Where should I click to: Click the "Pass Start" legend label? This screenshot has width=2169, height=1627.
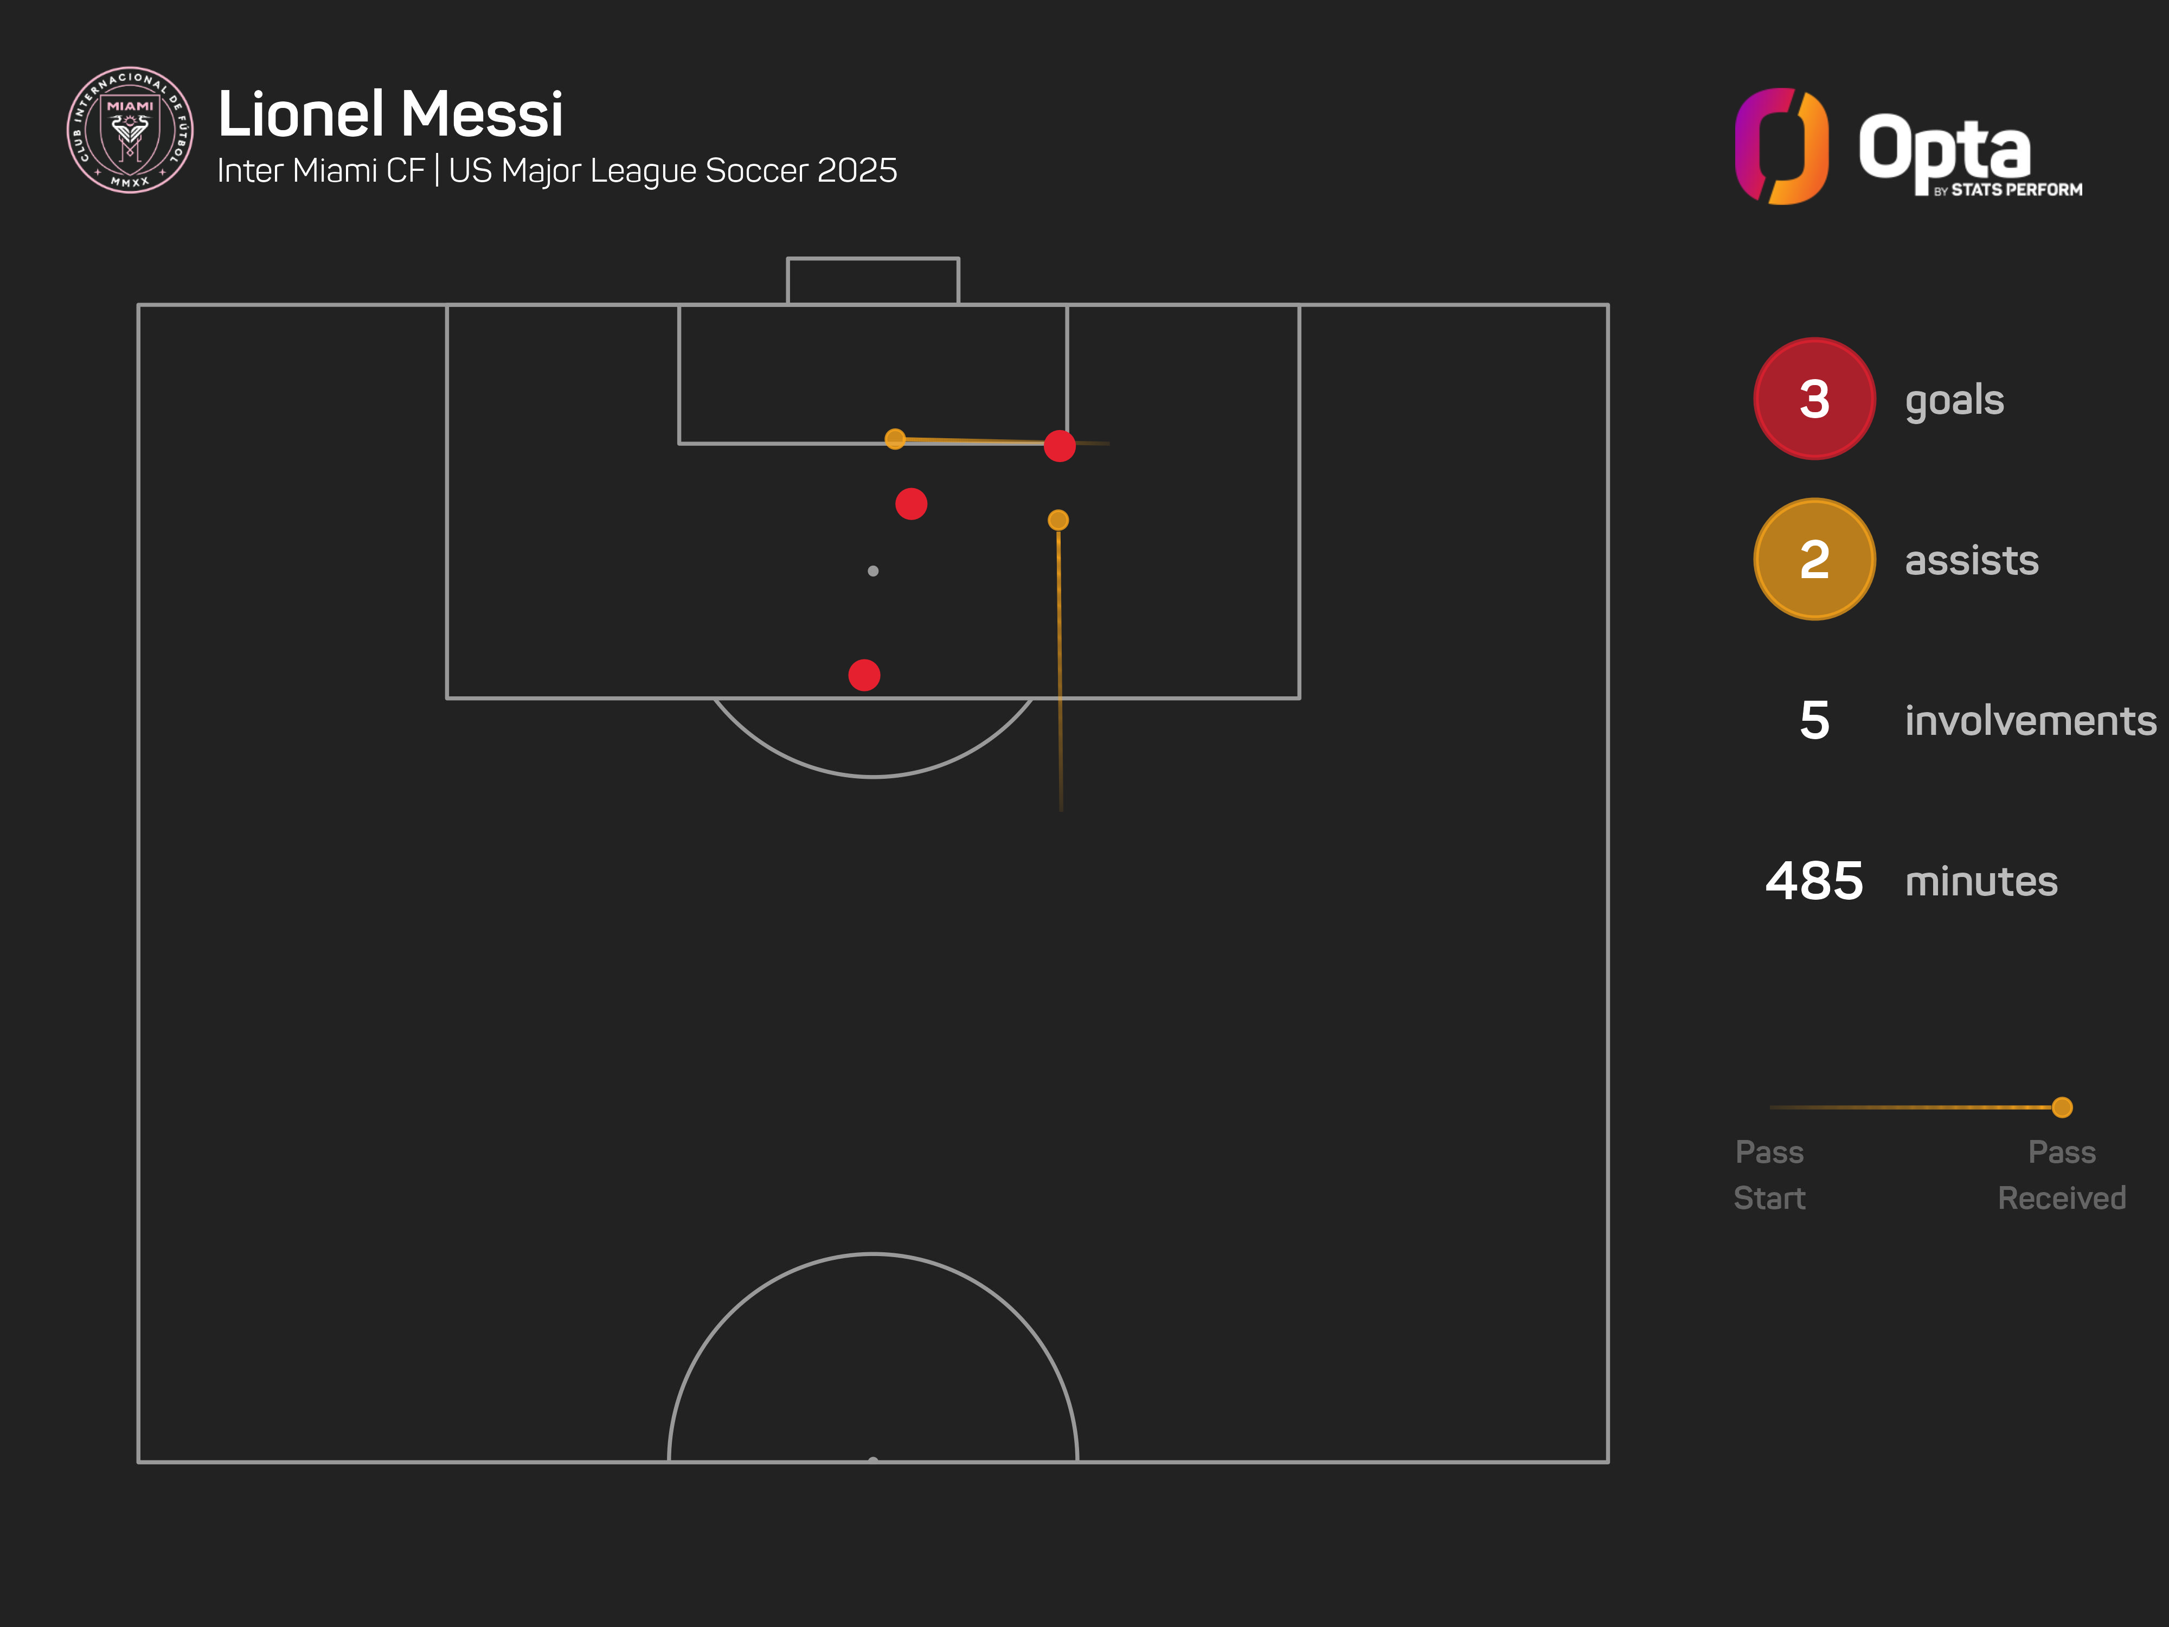(x=1769, y=1174)
